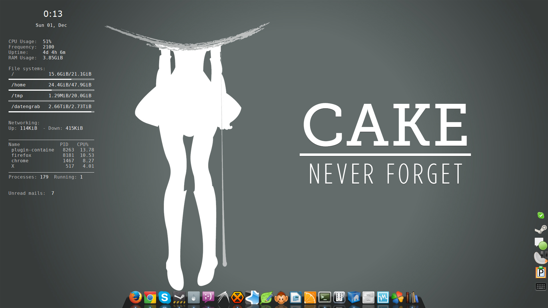This screenshot has height=308, width=548.
Task: Open Google Chrome from the dock
Action: (150, 298)
